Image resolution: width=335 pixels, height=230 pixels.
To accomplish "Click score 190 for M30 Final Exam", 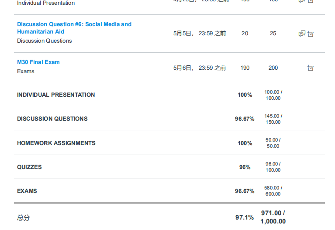I will point(245,68).
